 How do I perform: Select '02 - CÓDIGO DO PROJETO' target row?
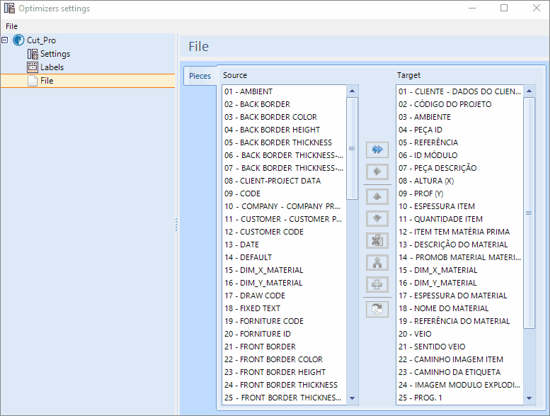click(x=460, y=104)
